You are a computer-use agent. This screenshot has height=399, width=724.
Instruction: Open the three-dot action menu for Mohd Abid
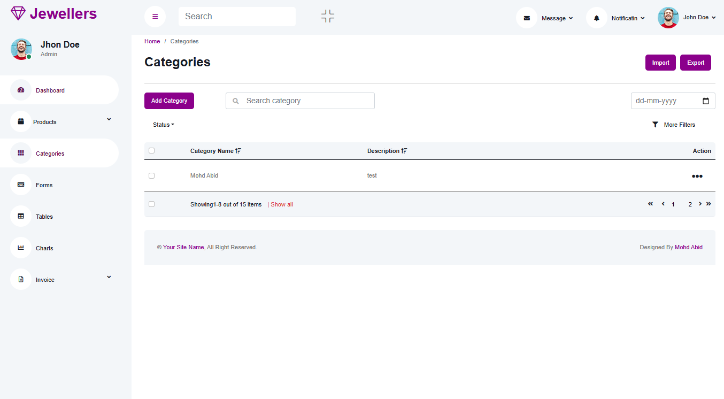(697, 176)
